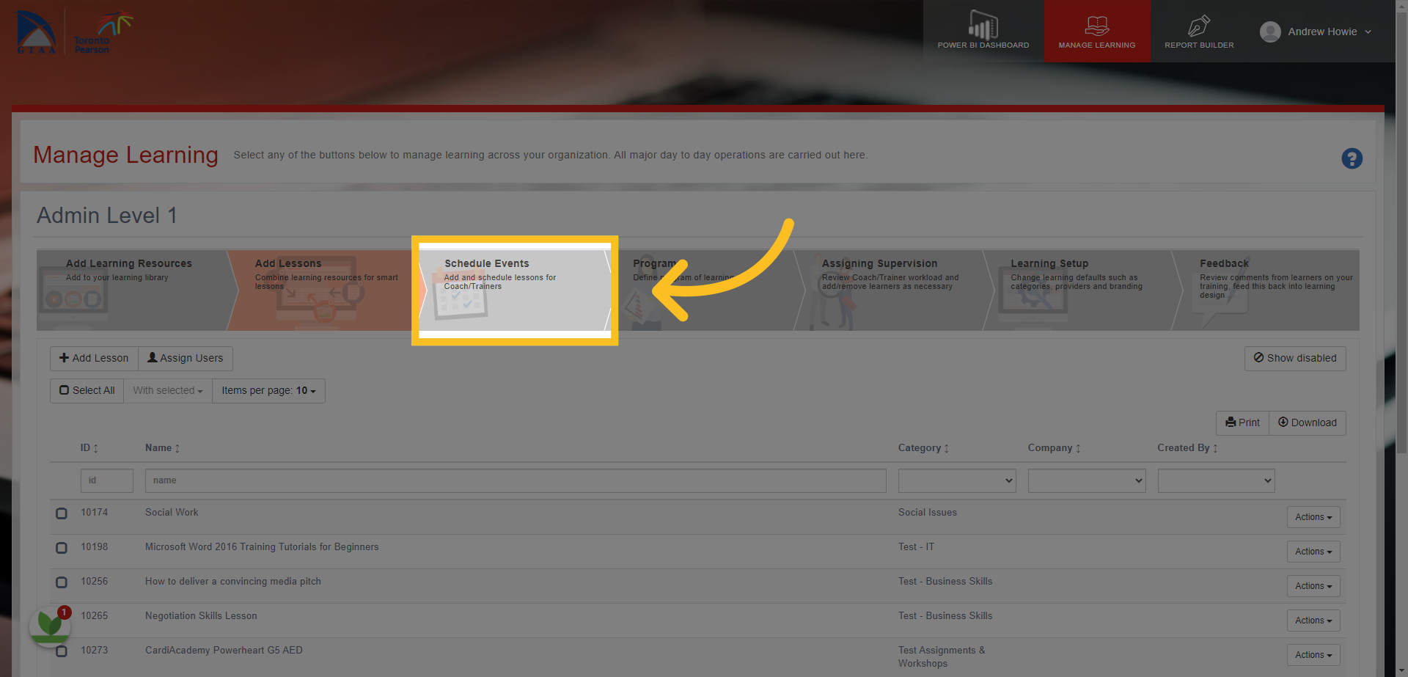Screen dimensions: 1408x677
Task: Open the Power BI Dashboard icon
Action: pyautogui.click(x=983, y=25)
